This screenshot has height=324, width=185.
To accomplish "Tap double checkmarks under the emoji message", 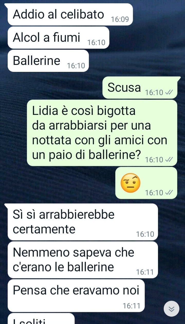I will [169, 193].
